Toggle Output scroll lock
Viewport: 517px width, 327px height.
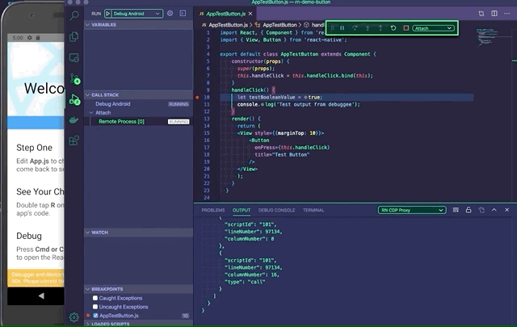tap(469, 210)
